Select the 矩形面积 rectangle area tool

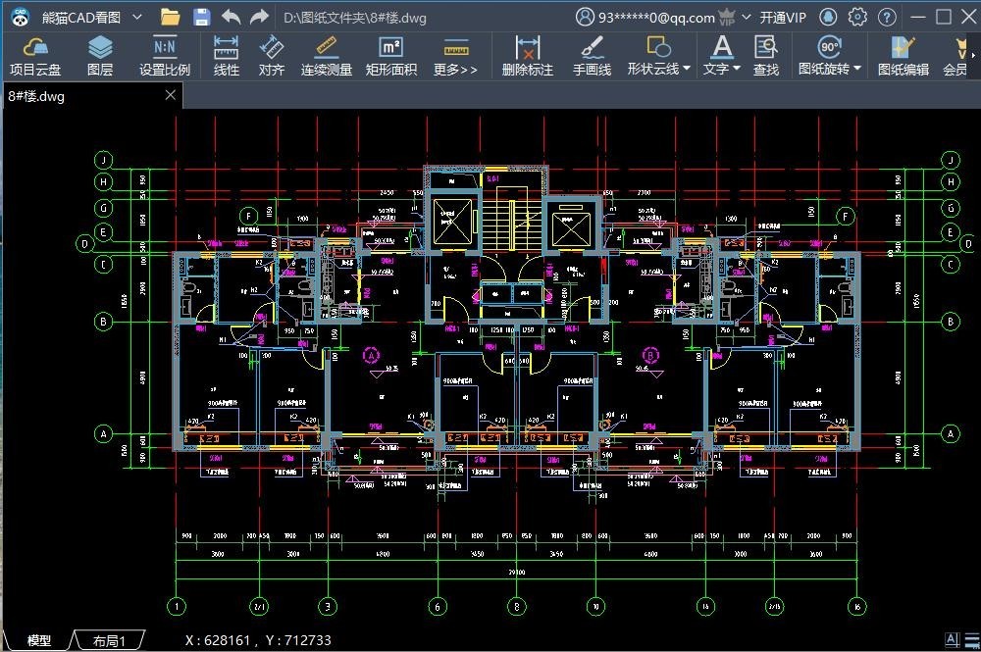click(x=390, y=56)
